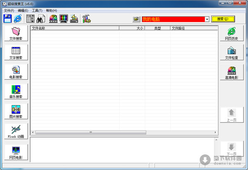Expand the 我的电脑 location dropdown arrow
Image resolution: width=248 pixels, height=170 pixels.
pyautogui.click(x=207, y=19)
